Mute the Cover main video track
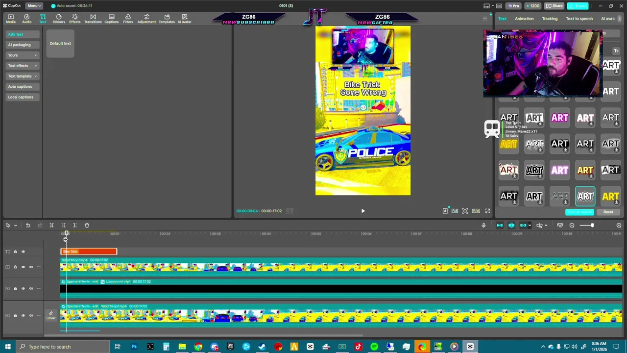The width and height of the screenshot is (627, 353). click(x=31, y=315)
